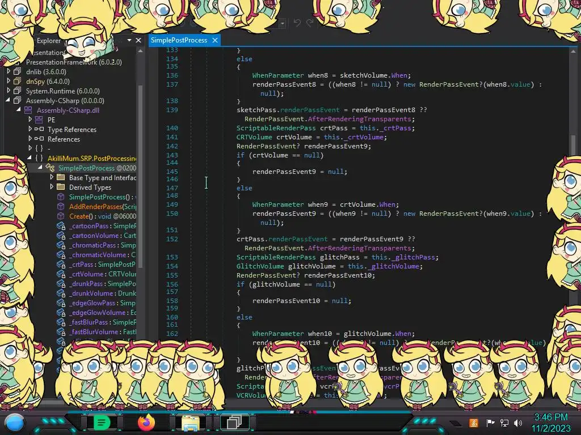Expand Base Type and Interfaces folder
Screen dimensions: 581x435
click(52, 177)
